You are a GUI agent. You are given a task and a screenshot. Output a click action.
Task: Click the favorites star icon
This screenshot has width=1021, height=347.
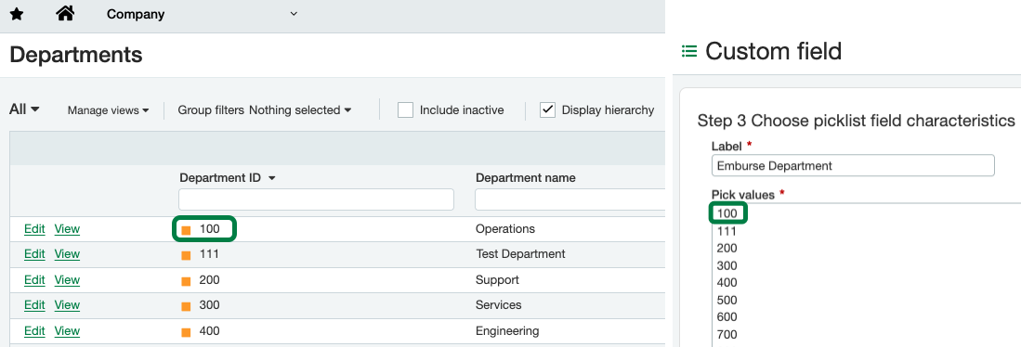(17, 14)
